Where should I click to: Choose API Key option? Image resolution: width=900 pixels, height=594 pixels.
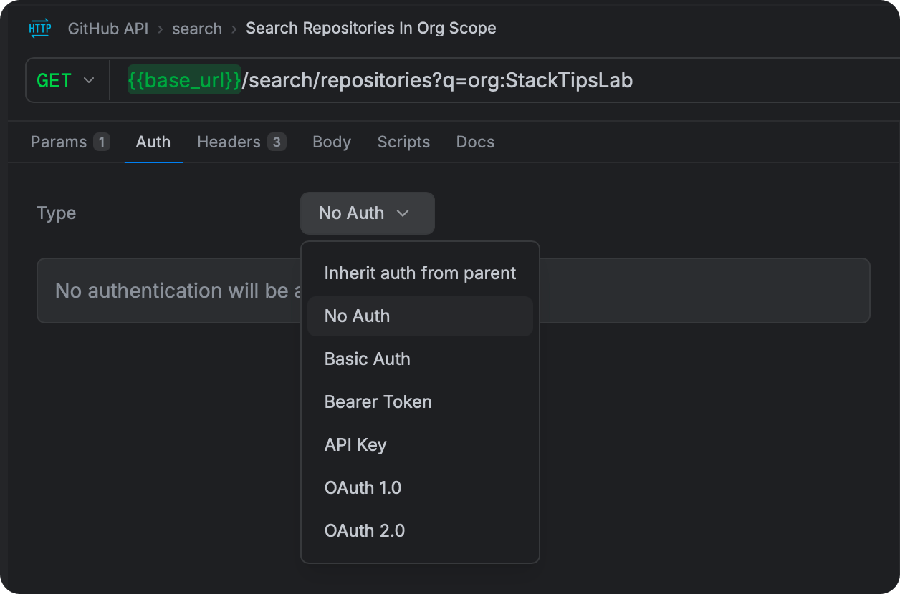[420, 445]
